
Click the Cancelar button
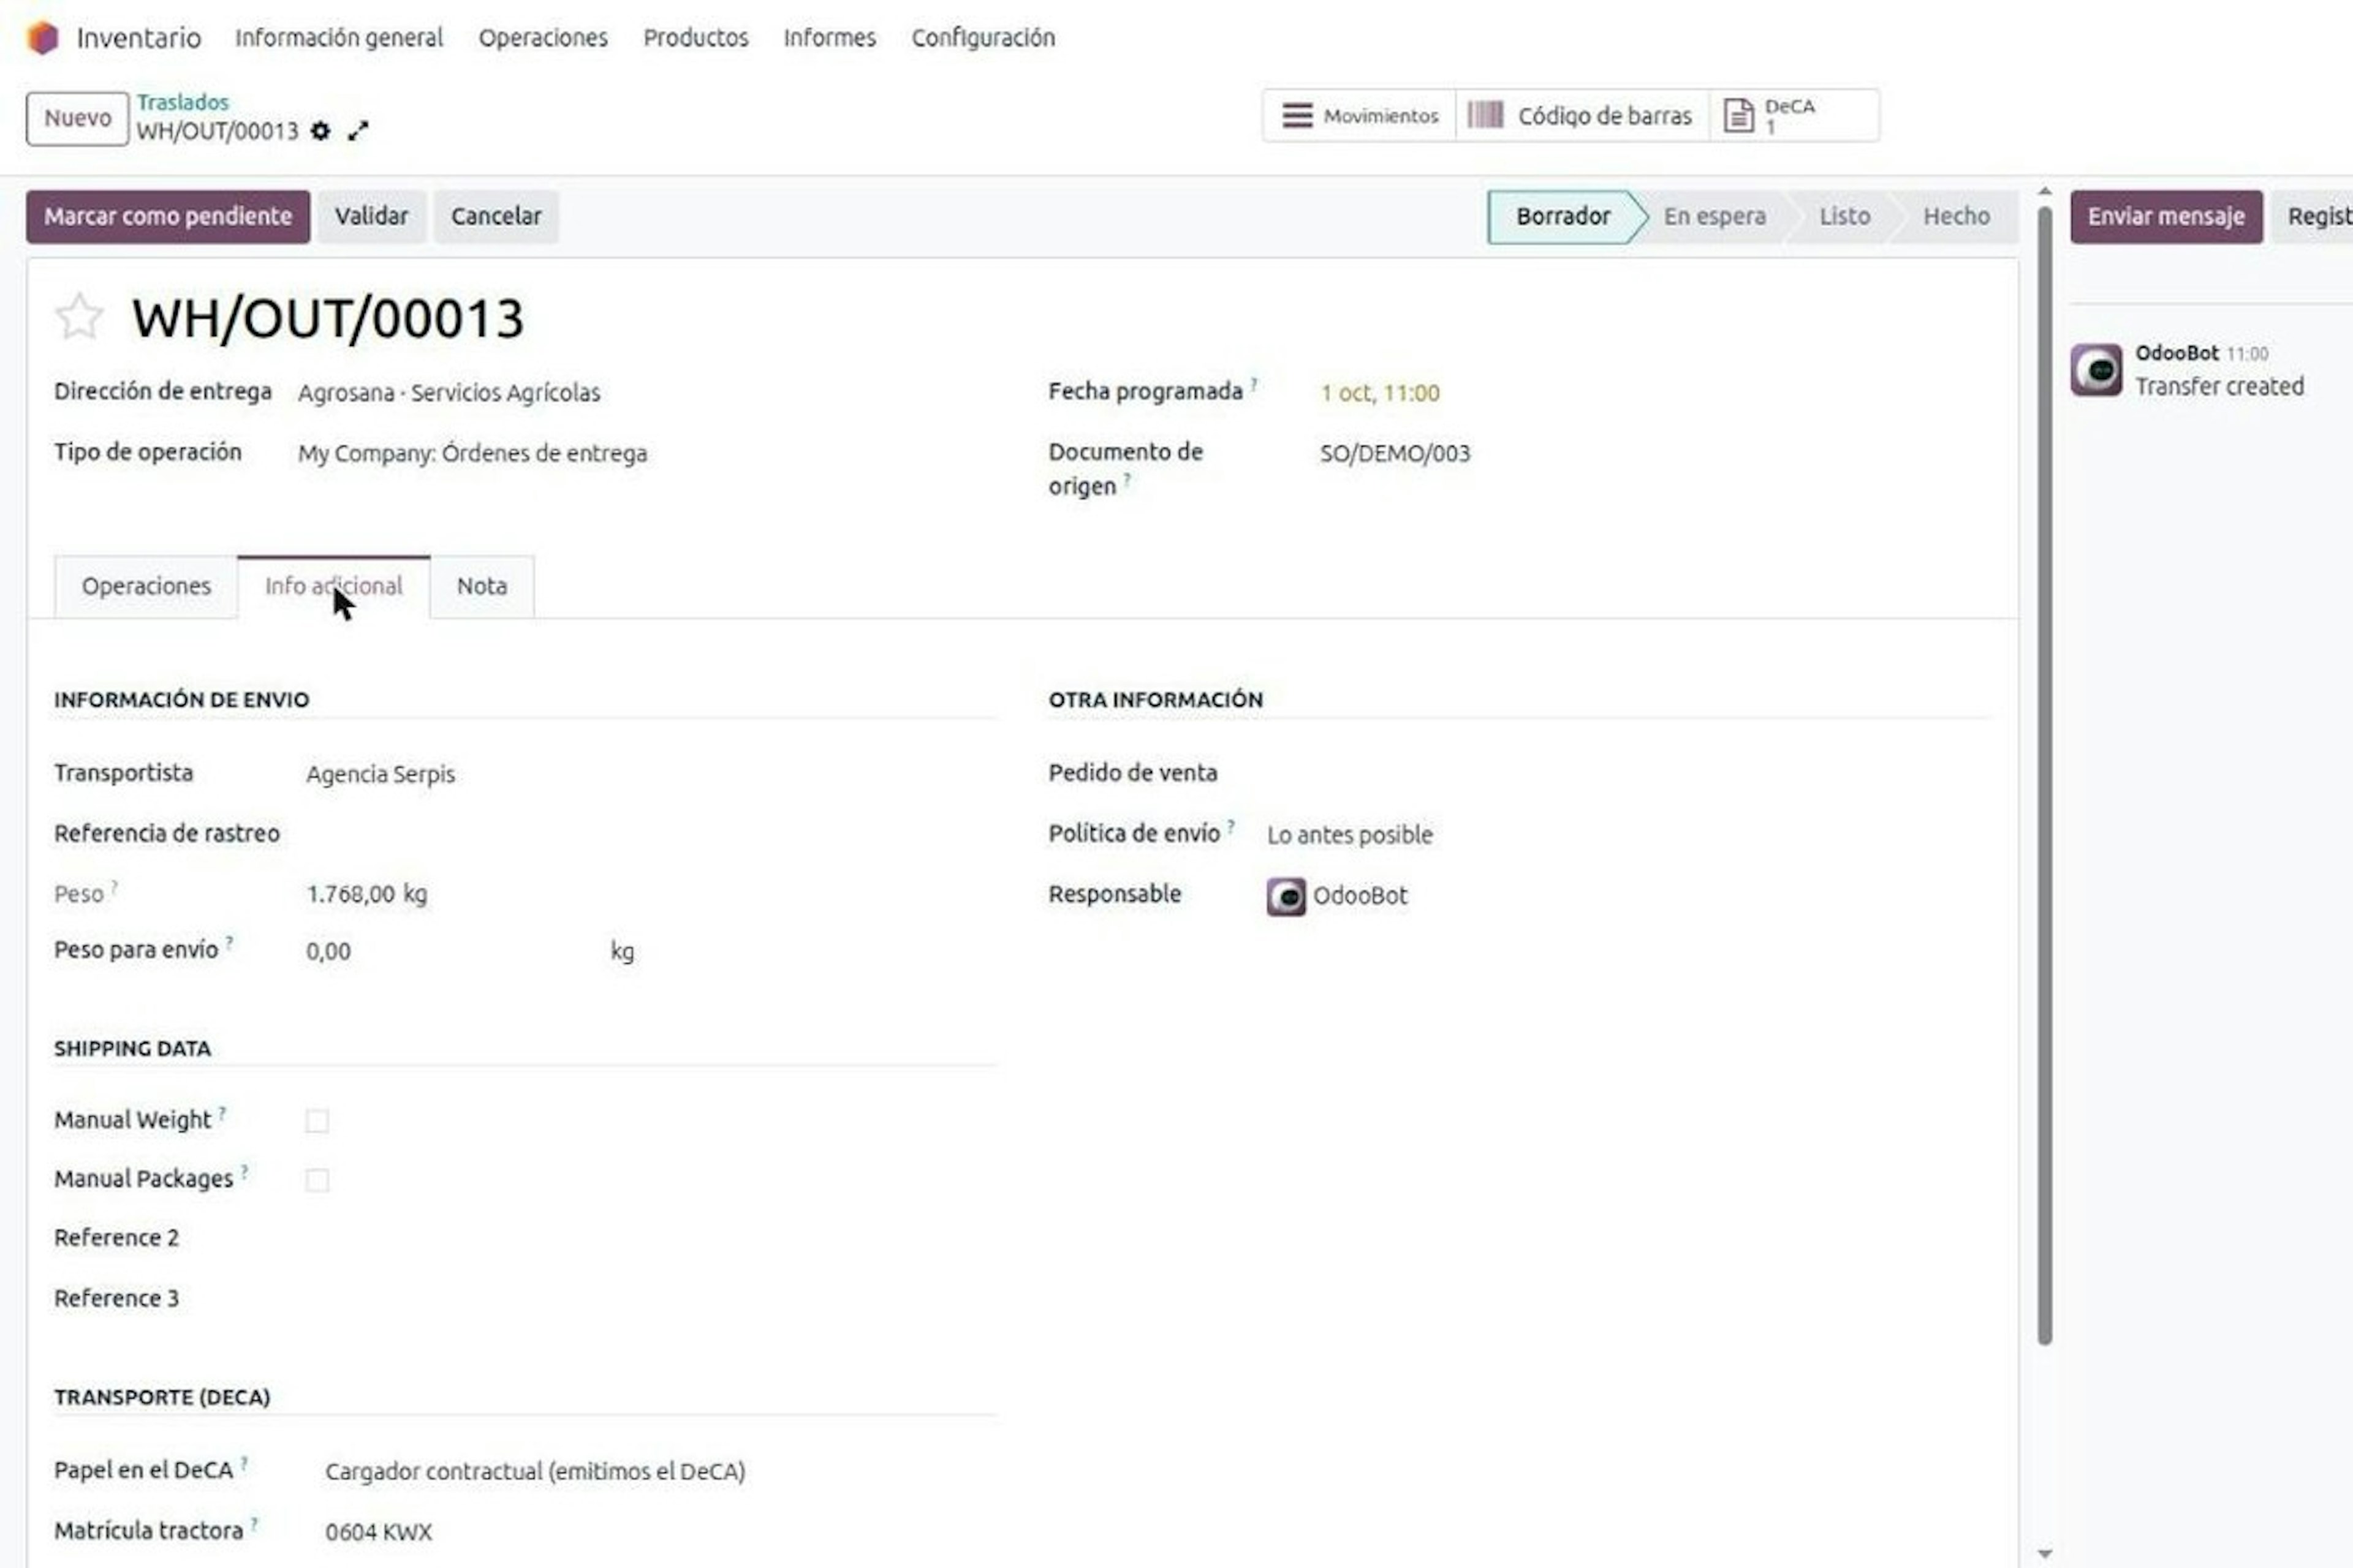click(x=496, y=216)
